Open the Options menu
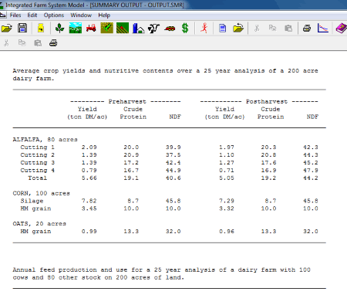Viewport: 347px width, 295px height. tap(54, 15)
